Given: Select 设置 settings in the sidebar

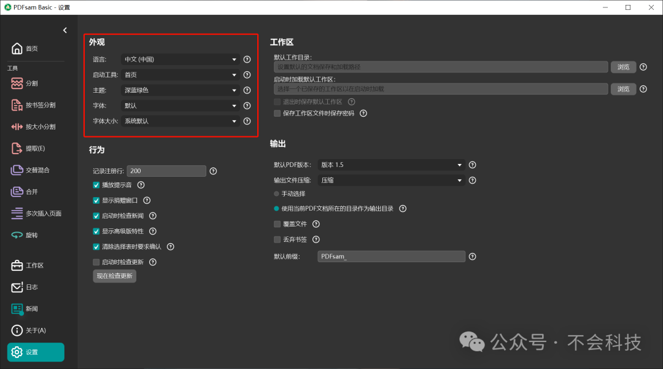Looking at the screenshot, I should (x=36, y=352).
